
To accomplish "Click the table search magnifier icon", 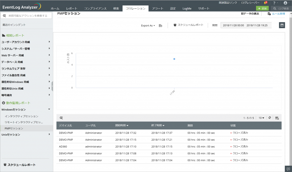I will coord(61,118).
